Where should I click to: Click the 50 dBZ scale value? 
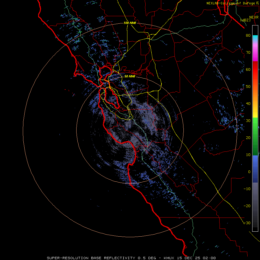248,87
